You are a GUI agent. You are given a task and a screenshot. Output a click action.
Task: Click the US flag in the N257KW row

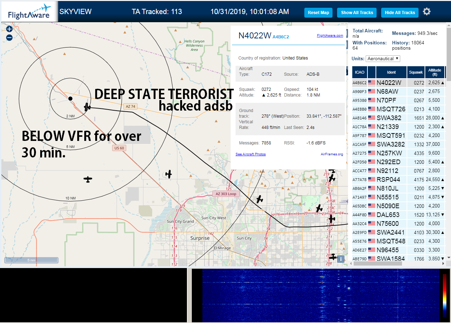coord(372,153)
